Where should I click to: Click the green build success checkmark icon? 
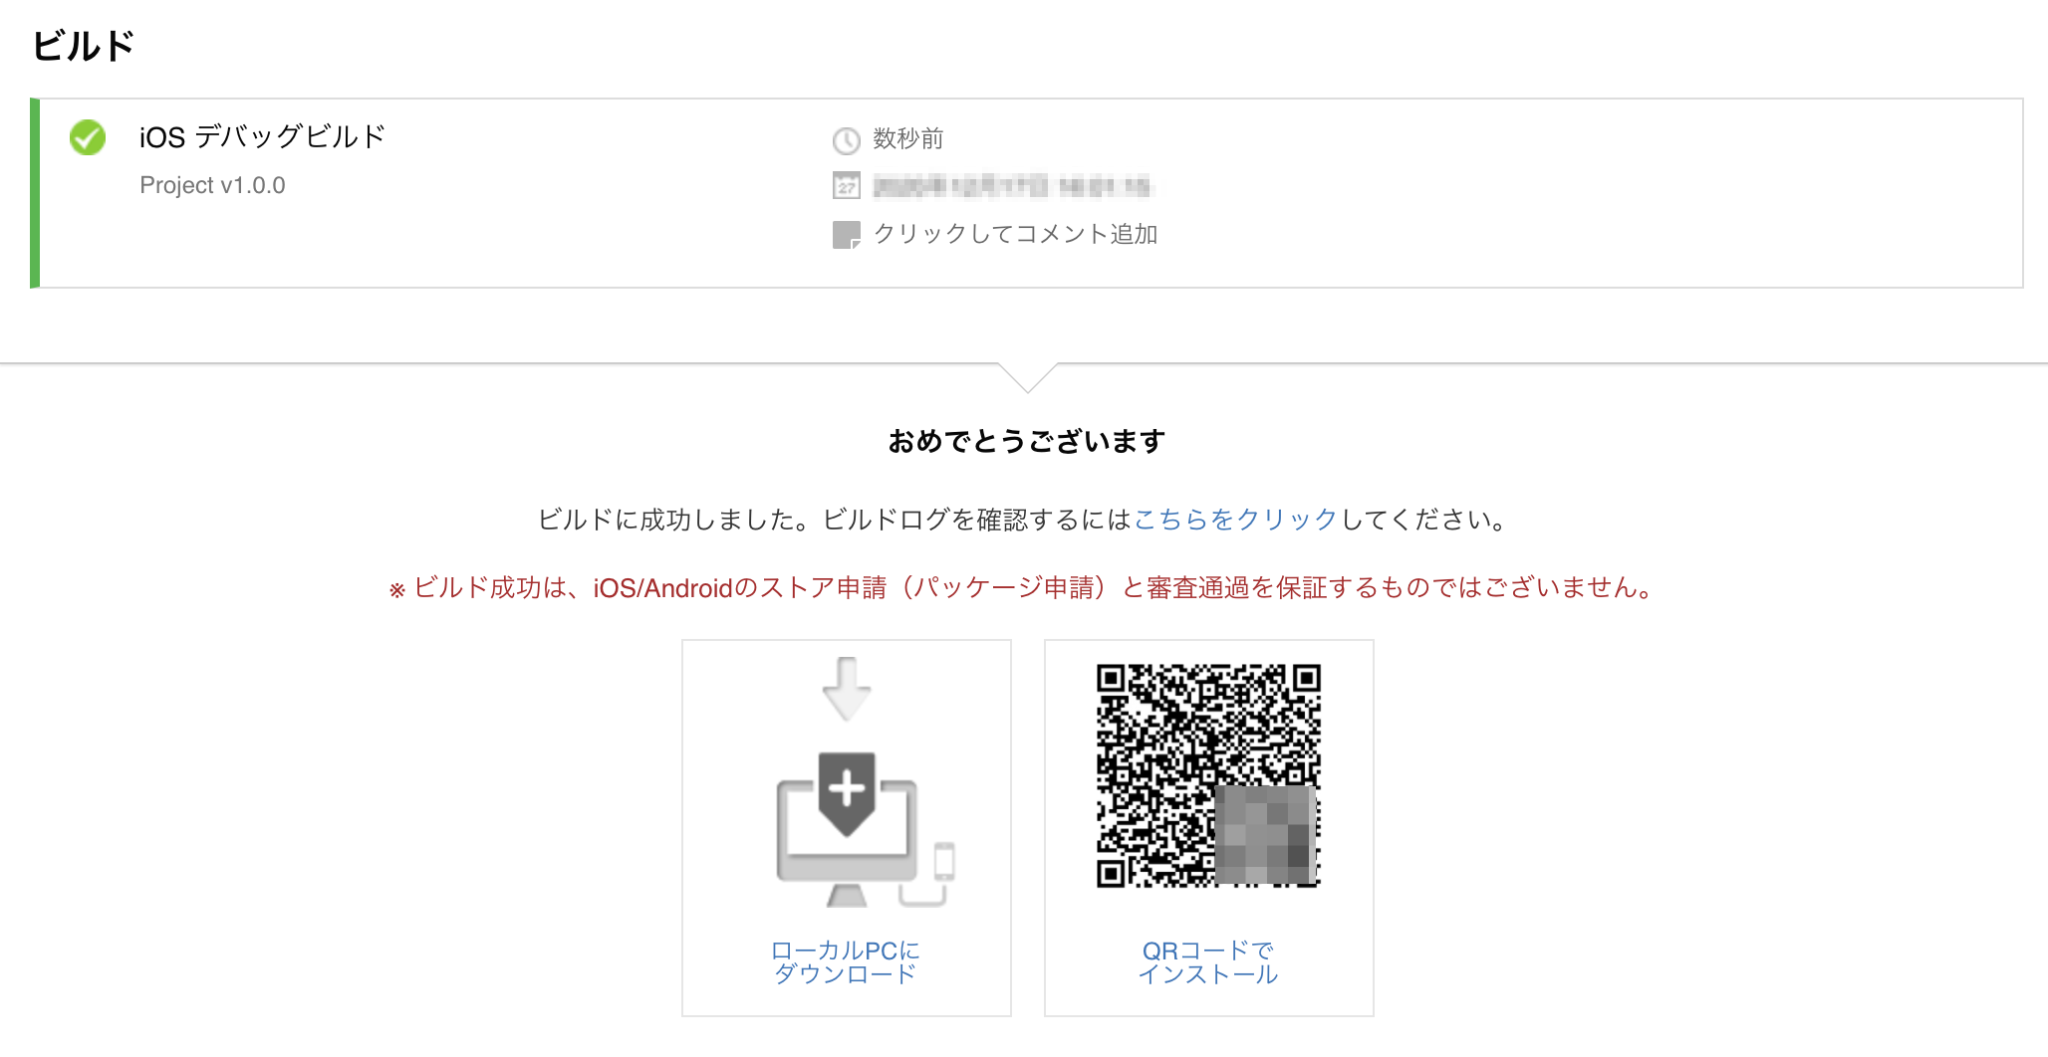tap(88, 137)
